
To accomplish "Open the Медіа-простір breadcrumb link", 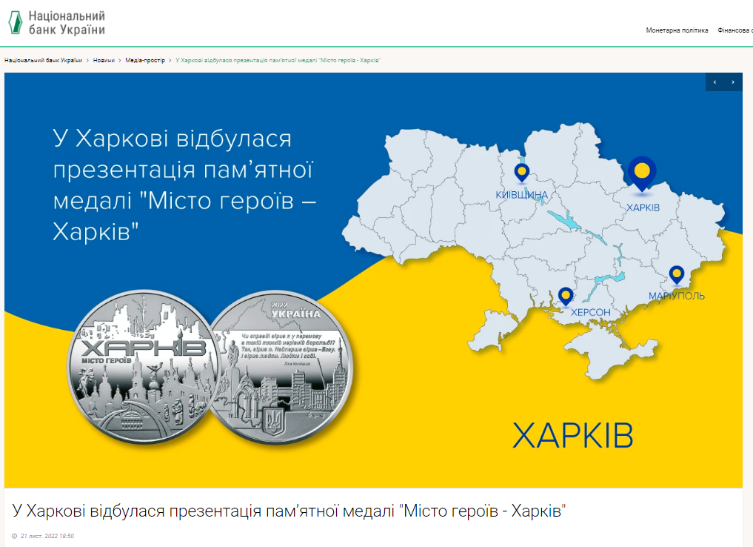I will [x=145, y=60].
